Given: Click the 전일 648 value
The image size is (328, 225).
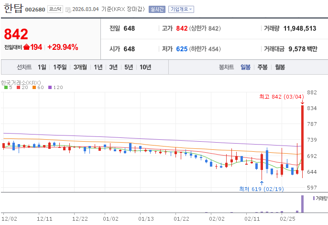Looking at the screenshot, I should coord(129,28).
